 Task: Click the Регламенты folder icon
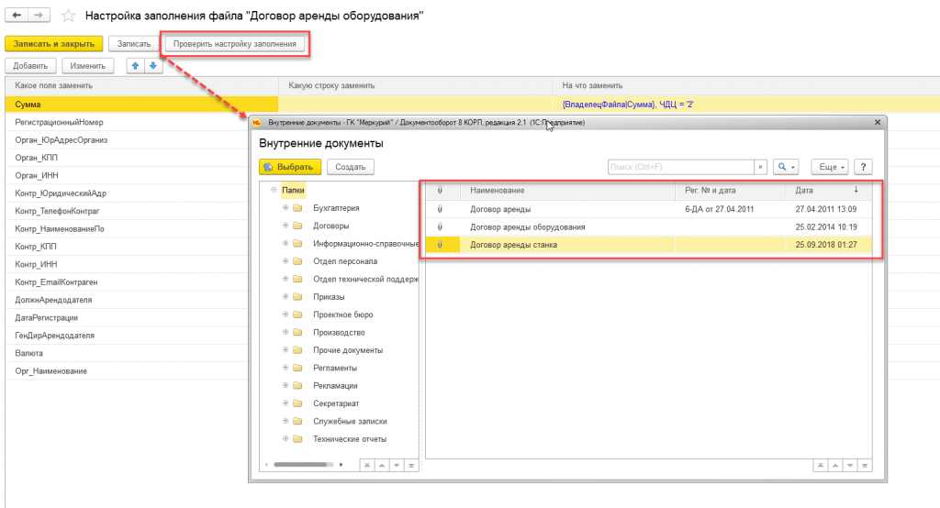click(297, 368)
